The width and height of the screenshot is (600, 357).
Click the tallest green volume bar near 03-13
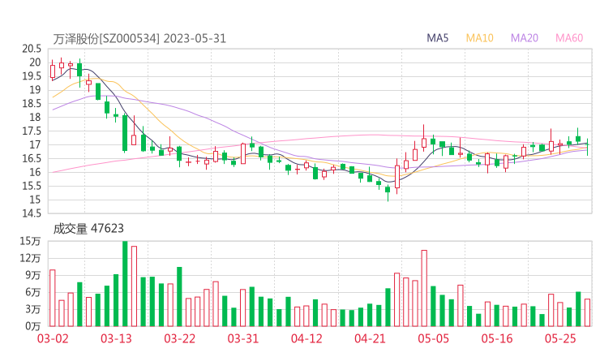pyautogui.click(x=125, y=284)
